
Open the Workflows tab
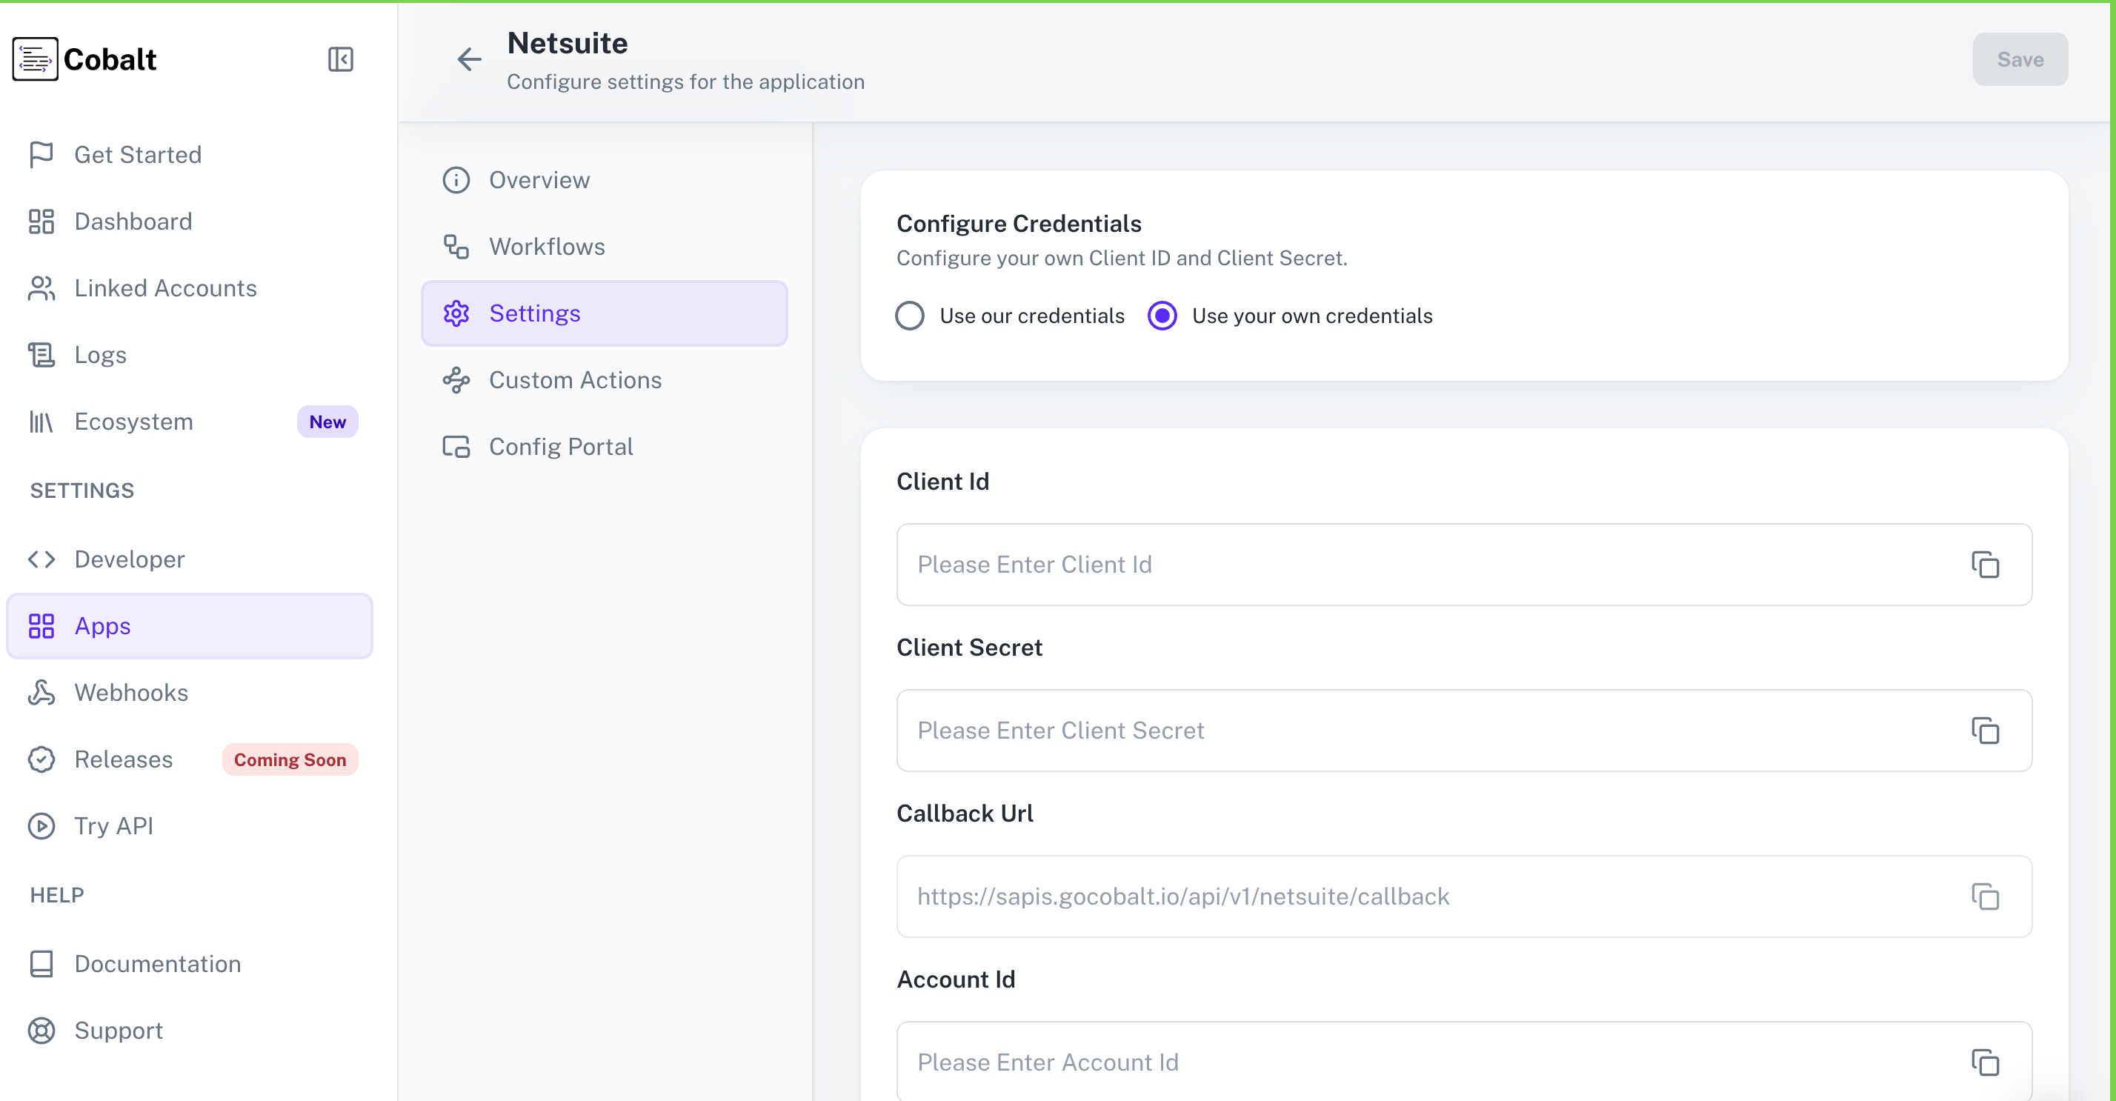(x=546, y=246)
